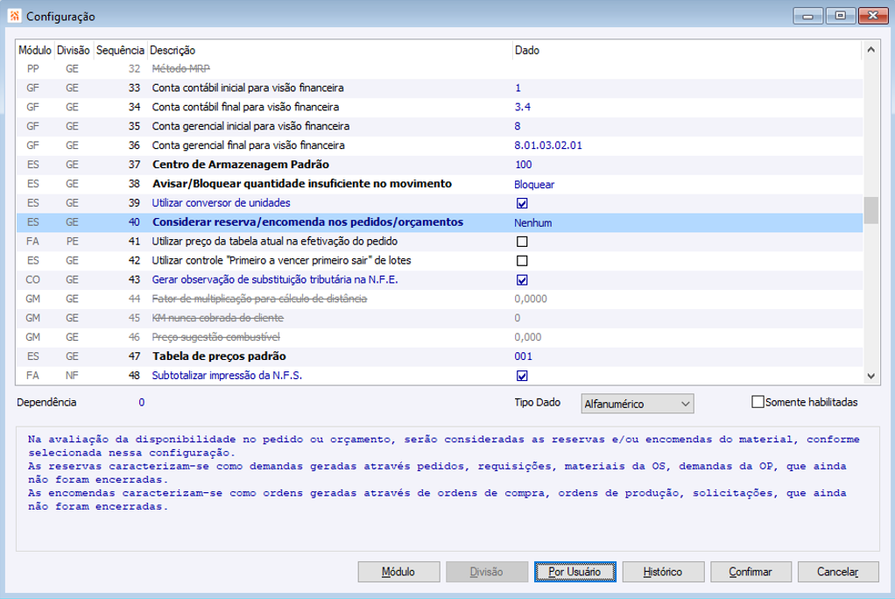Select 'KM nunca cobrada do cliente' row
Viewport: 895px width, 599px height.
click(x=440, y=318)
